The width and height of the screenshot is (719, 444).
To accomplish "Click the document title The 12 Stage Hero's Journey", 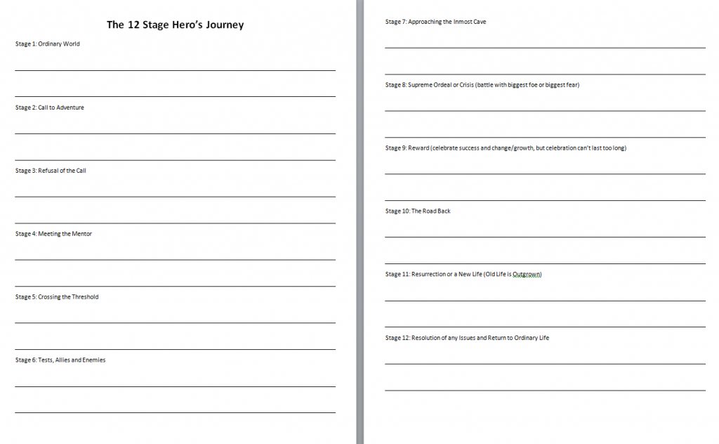I will (x=174, y=24).
